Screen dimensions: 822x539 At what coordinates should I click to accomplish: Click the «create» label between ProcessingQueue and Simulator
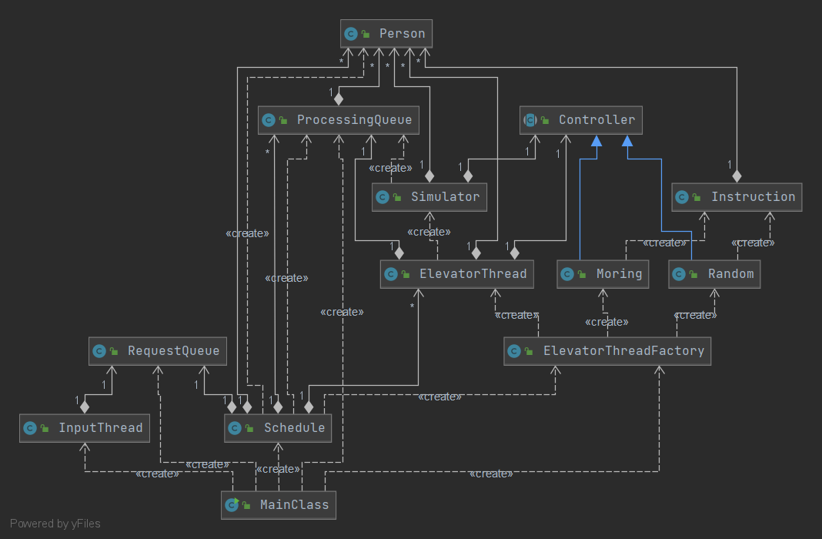click(390, 168)
